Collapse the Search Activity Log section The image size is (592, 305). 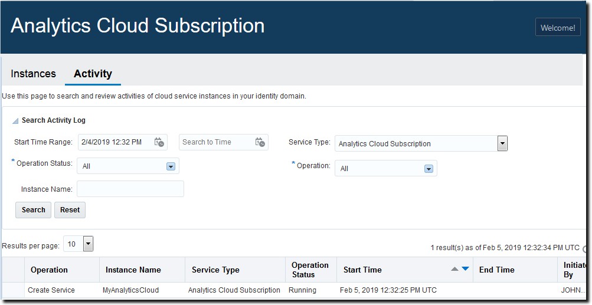[15, 121]
